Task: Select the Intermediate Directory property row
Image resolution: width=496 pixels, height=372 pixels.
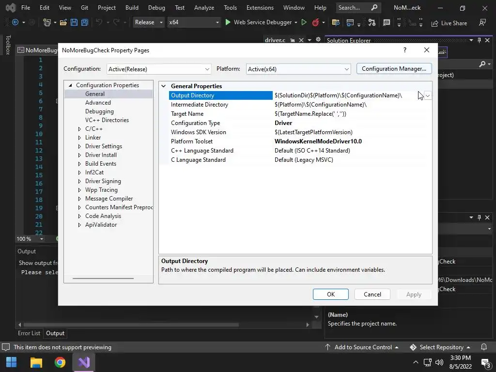Action: click(300, 105)
